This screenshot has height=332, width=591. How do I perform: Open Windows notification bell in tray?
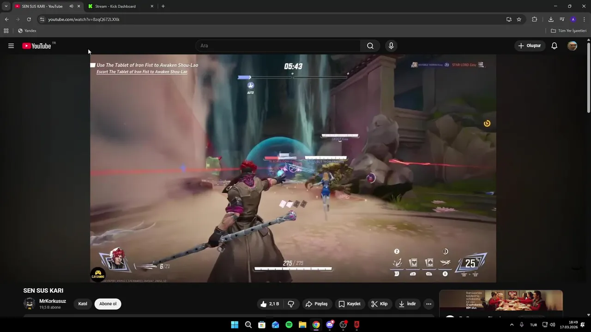(583, 325)
